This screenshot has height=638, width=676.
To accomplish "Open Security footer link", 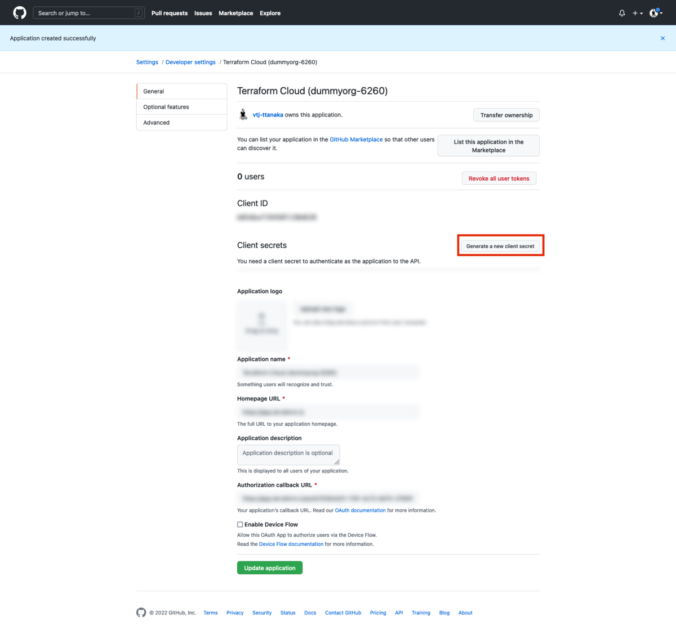I will [262, 613].
